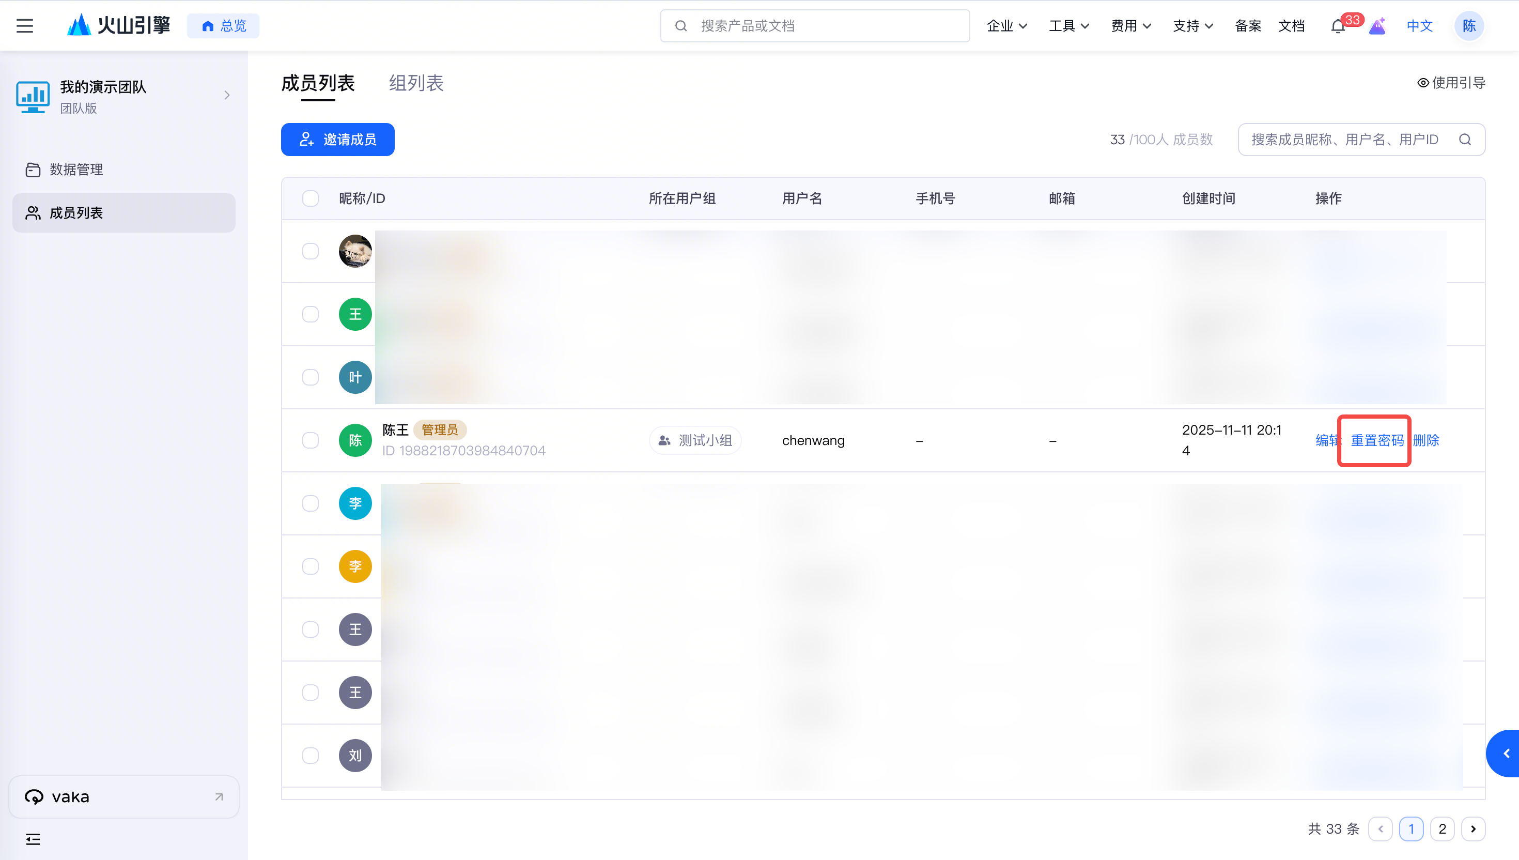Click 删除 for the 陈王 member
This screenshot has width=1519, height=860.
[1425, 441]
